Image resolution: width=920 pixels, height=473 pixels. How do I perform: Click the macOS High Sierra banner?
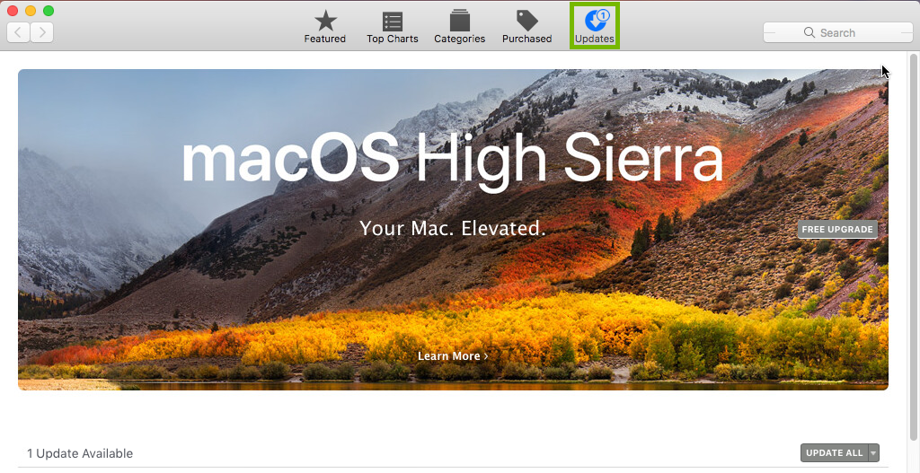[x=453, y=230]
